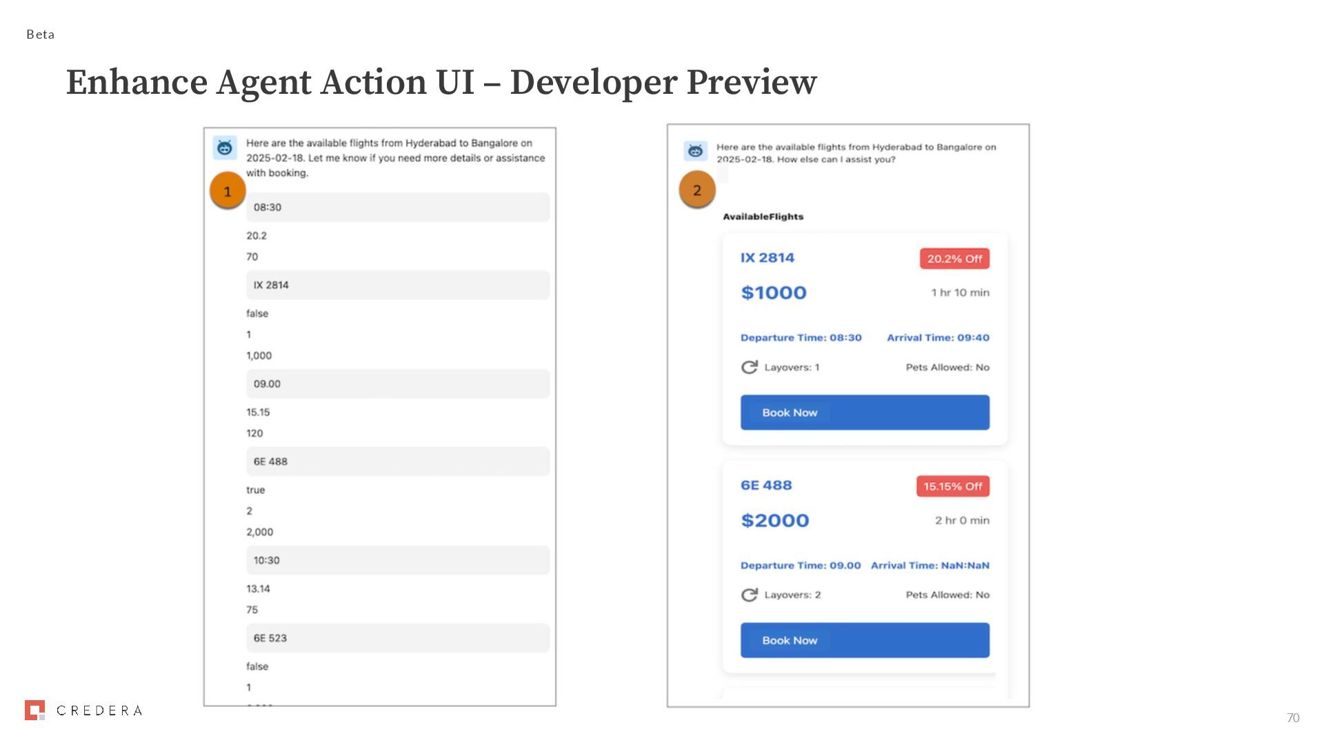Click the Credera logo icon
Image resolution: width=1324 pixels, height=745 pixels.
coord(34,710)
